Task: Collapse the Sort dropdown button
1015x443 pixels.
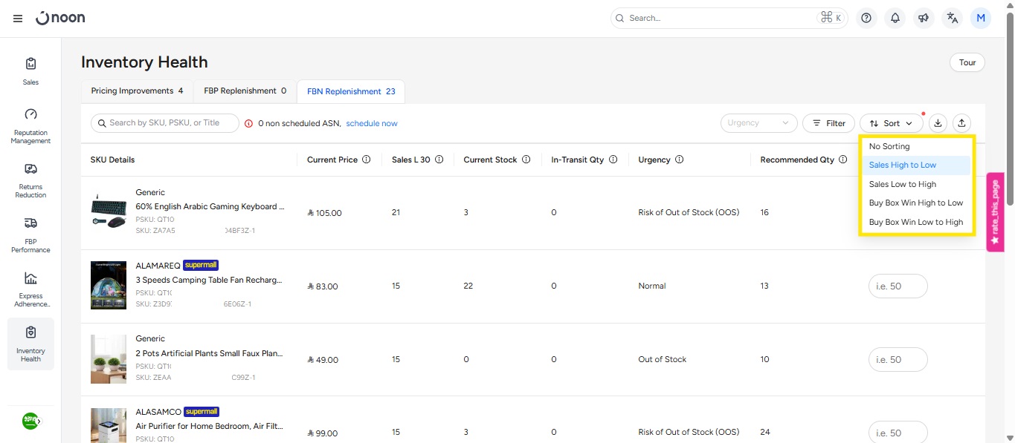Action: click(891, 123)
